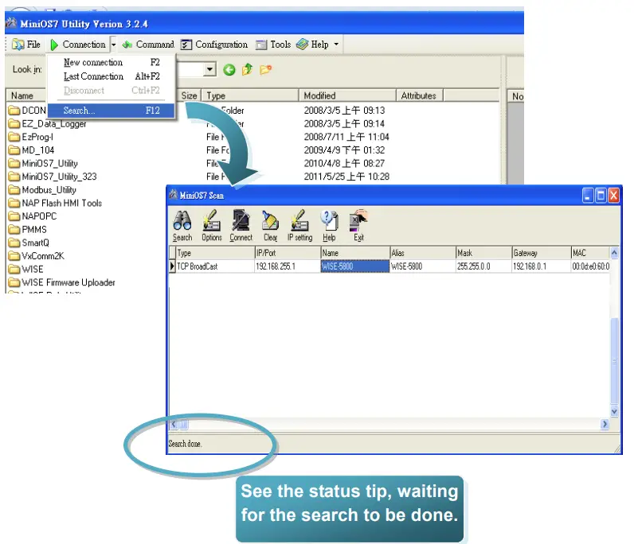The height and width of the screenshot is (544, 638).
Task: Open the Command menu
Action: 148,45
